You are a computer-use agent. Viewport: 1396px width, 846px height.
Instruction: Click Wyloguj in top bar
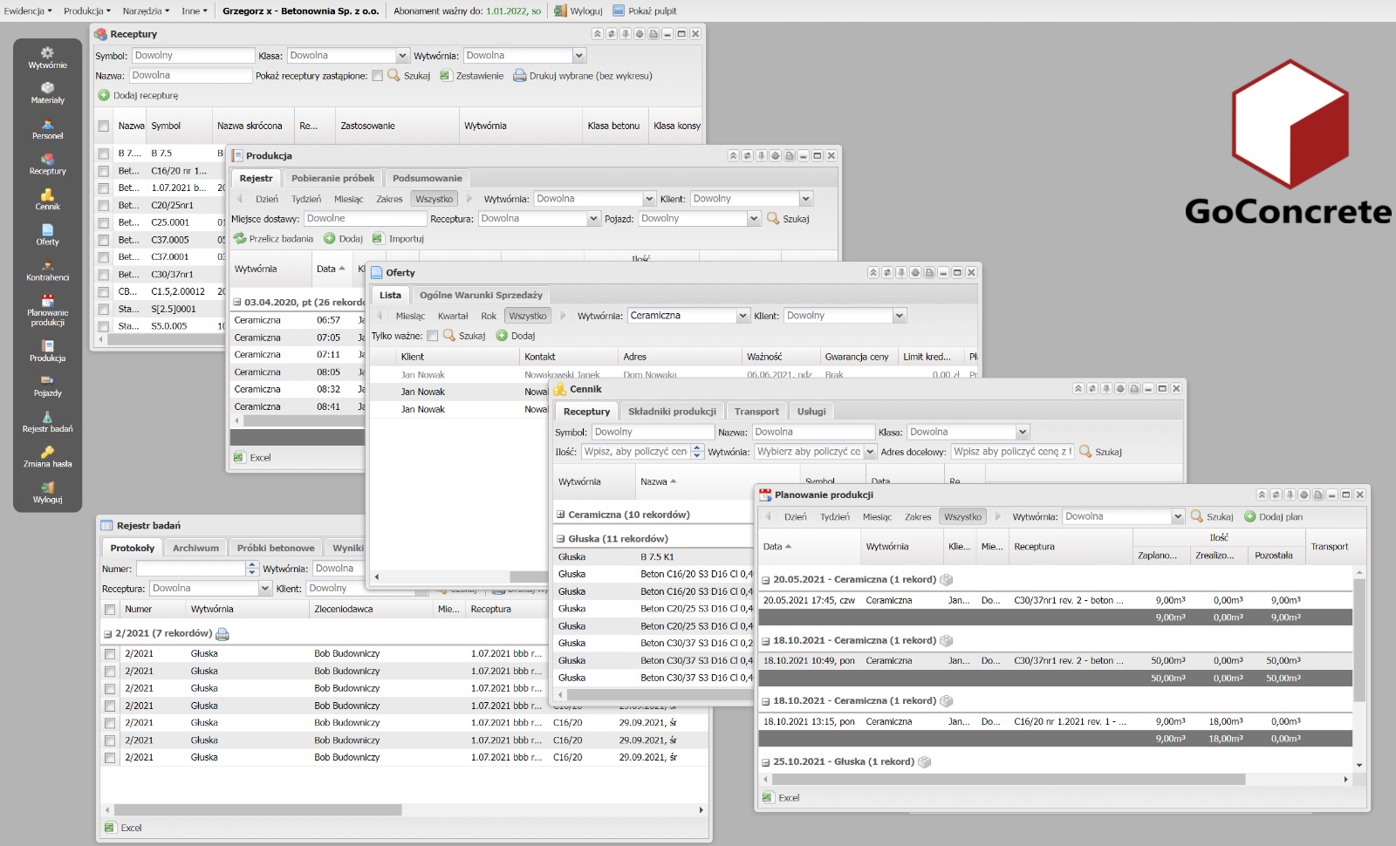[x=578, y=10]
